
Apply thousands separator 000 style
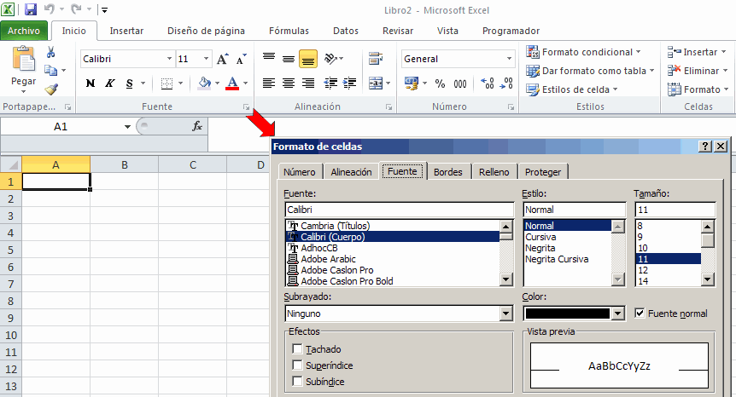(x=460, y=83)
